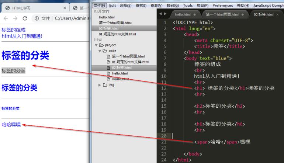Click the globe favicon of HTML学习 tab
This screenshot has width=284, height=163.
(7, 8)
